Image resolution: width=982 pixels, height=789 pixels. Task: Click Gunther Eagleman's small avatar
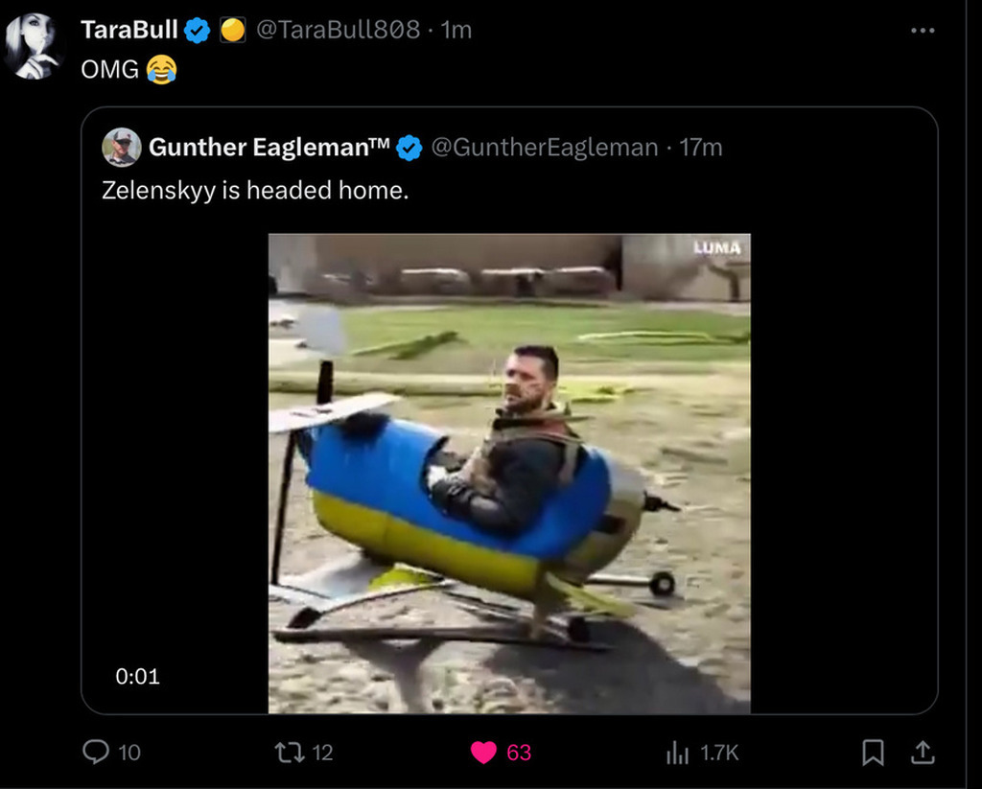(122, 148)
